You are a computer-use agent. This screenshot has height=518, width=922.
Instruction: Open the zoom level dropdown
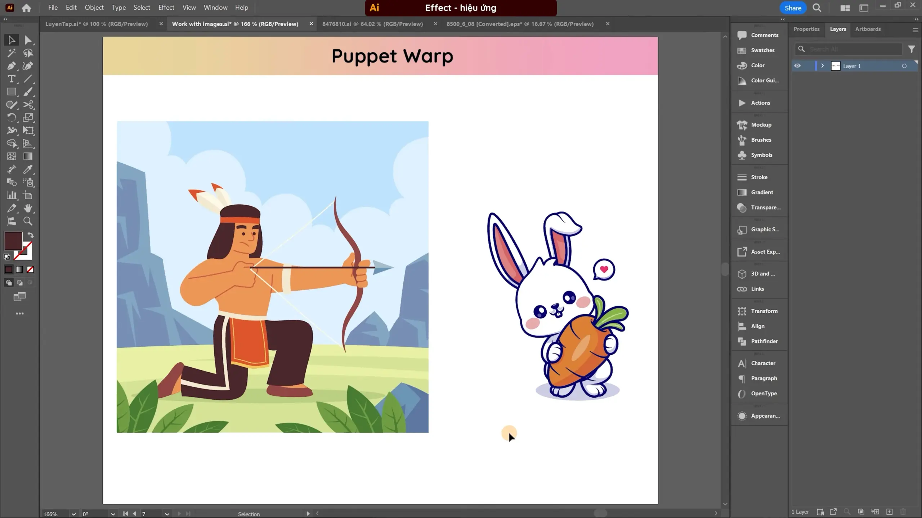[73, 514]
